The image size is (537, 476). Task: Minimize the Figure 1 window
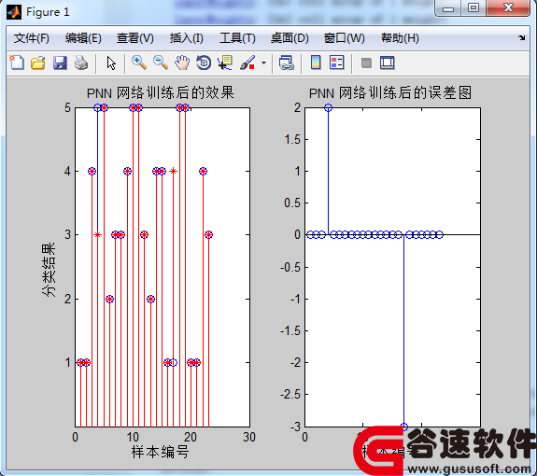(x=448, y=8)
